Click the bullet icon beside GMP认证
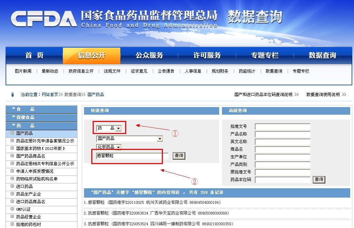Screen dimensions: 354x228 (12, 209)
